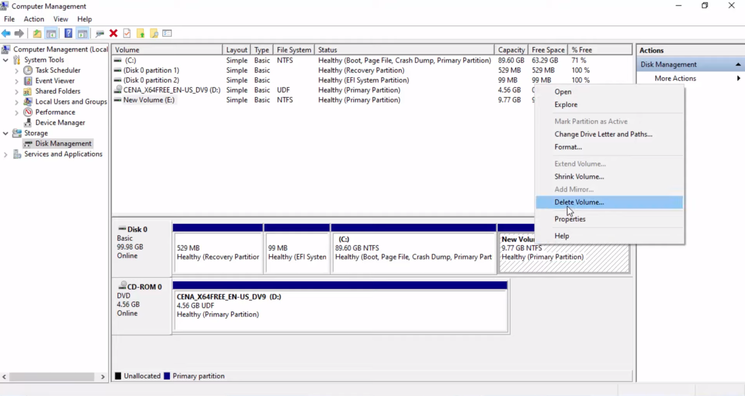Screen dimensions: 745x396
Task: Click the Primary partition legend color swatch
Action: [167, 376]
